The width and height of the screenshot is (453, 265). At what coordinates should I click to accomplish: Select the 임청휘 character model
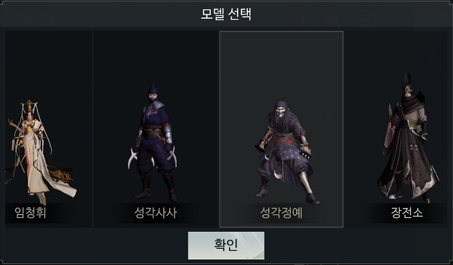(x=49, y=129)
